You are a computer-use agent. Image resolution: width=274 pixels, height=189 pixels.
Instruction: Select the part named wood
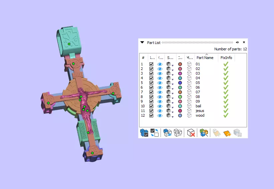point(200,115)
